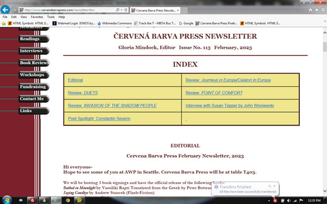Screen dimensions: 327x204
Task: Click the network signal tray icon
Action: coord(295,201)
